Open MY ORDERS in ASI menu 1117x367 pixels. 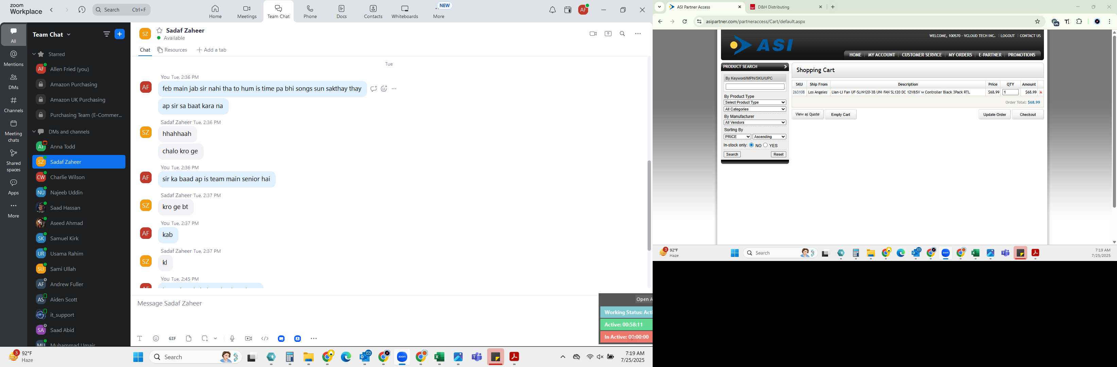coord(960,55)
